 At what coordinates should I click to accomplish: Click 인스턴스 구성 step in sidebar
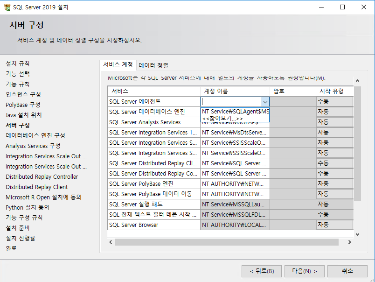pos(23,94)
